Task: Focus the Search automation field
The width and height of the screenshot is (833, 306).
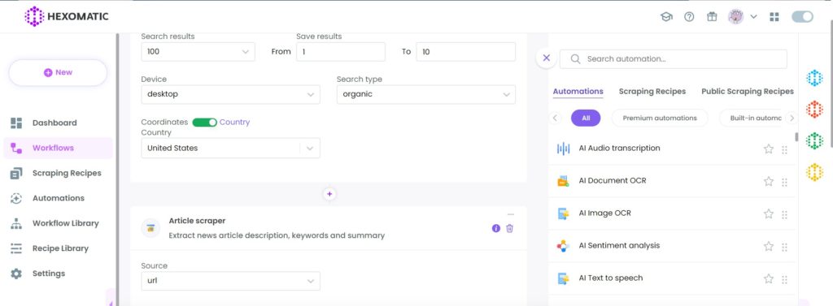Action: 673,59
